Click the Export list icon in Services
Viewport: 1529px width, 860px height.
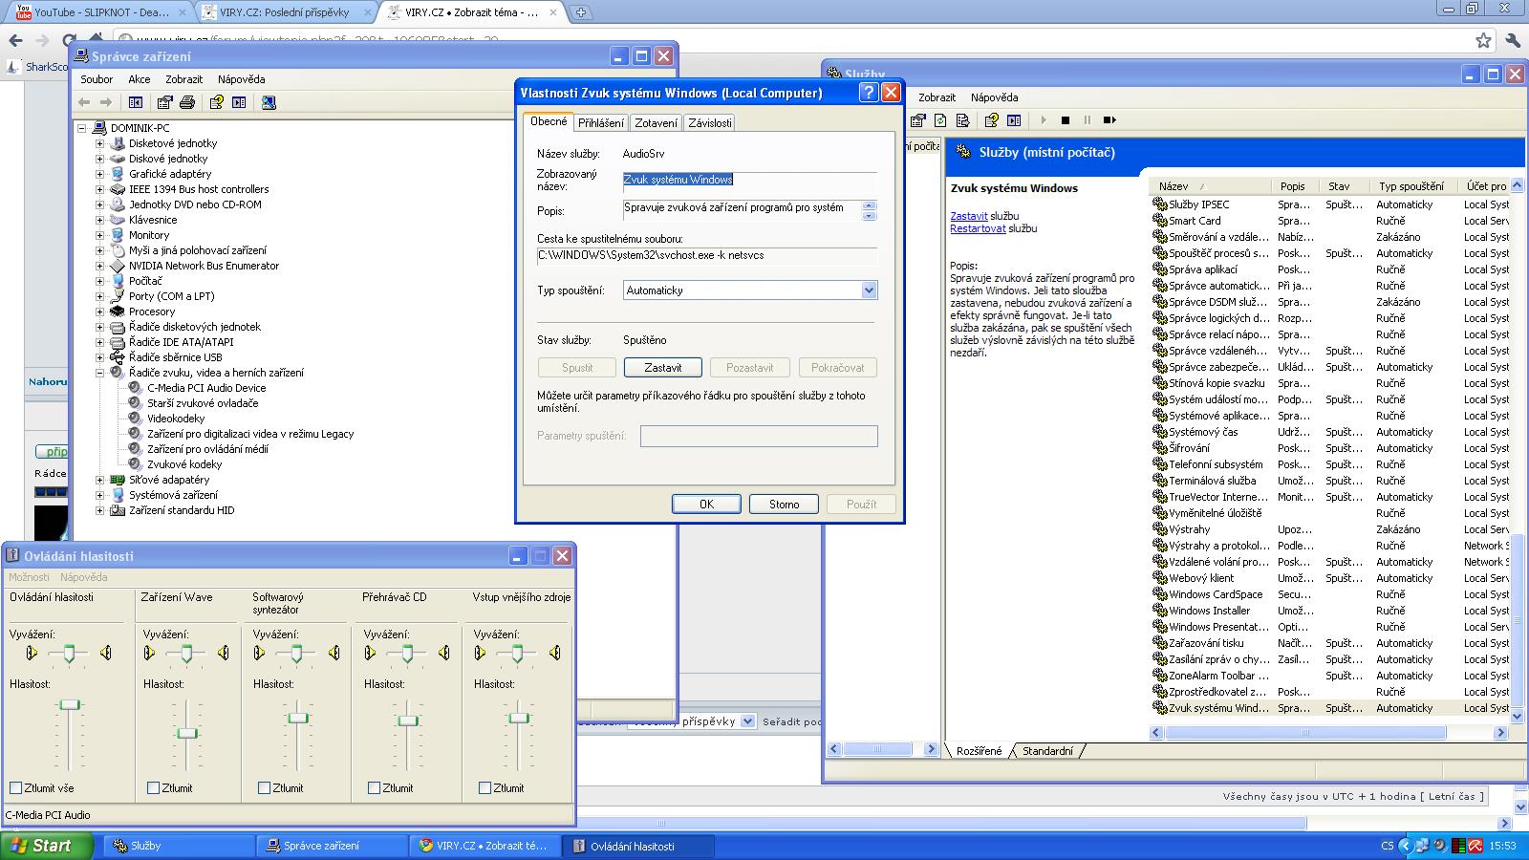pyautogui.click(x=962, y=120)
